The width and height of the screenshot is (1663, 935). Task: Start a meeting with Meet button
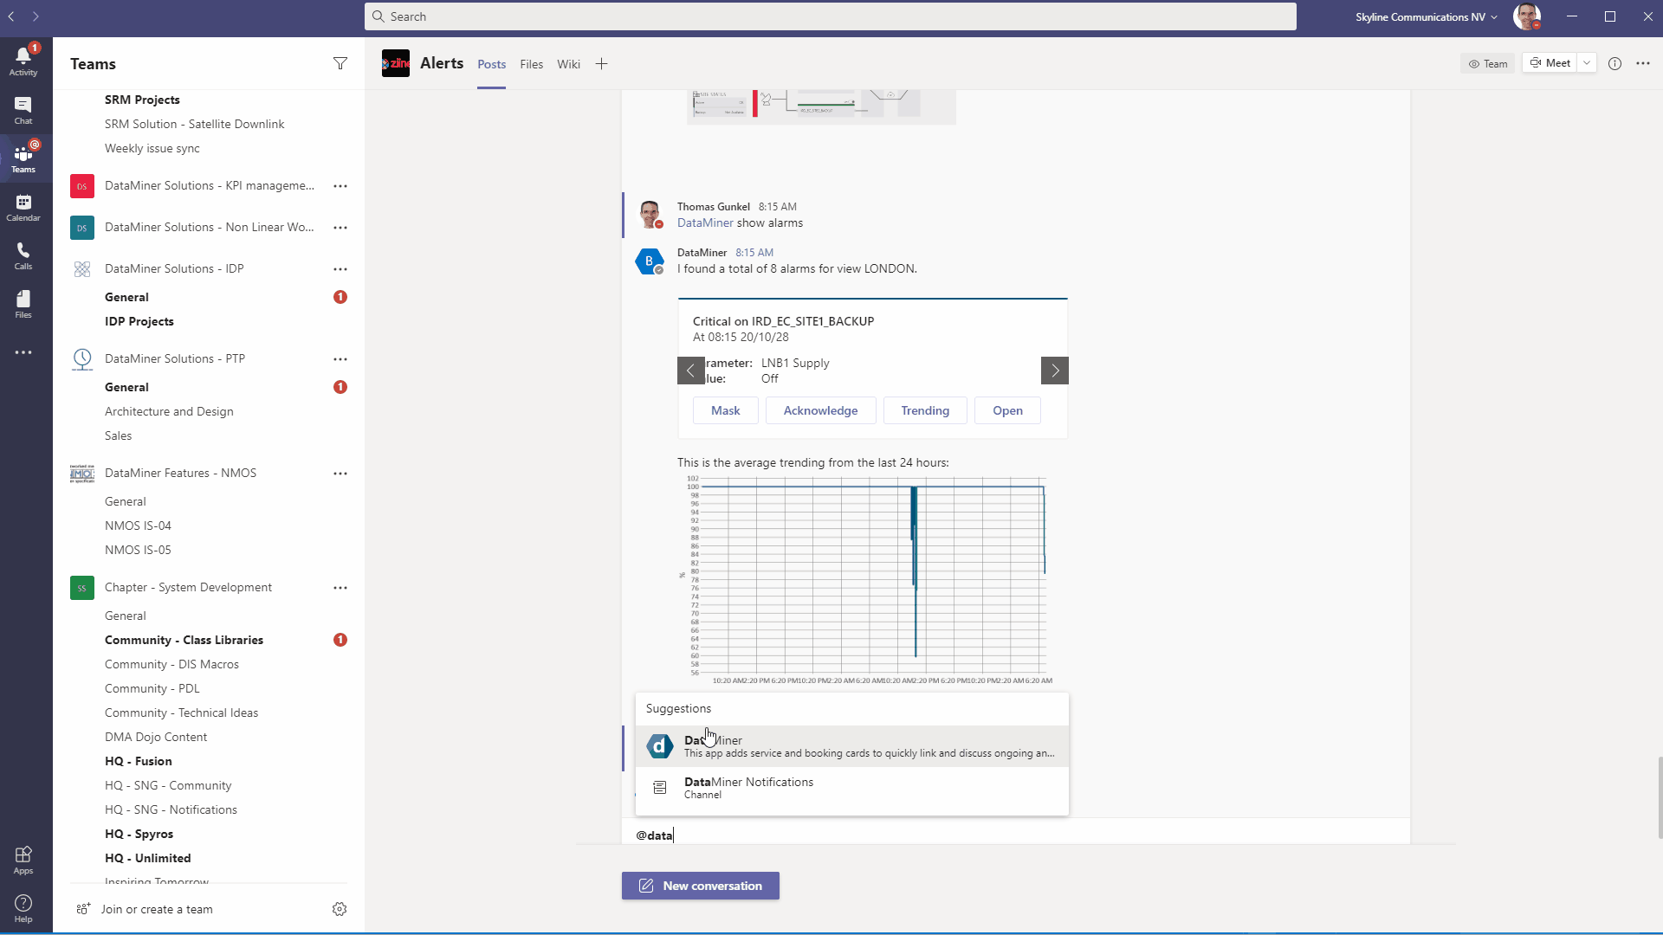[1550, 63]
